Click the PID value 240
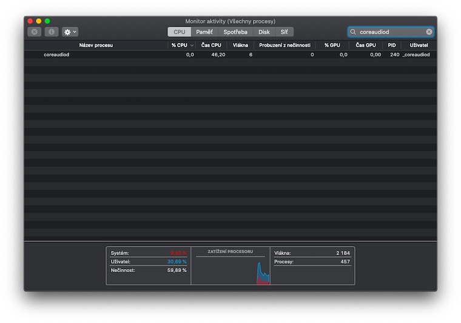Image resolution: width=461 pixels, height=323 pixels. (x=394, y=55)
